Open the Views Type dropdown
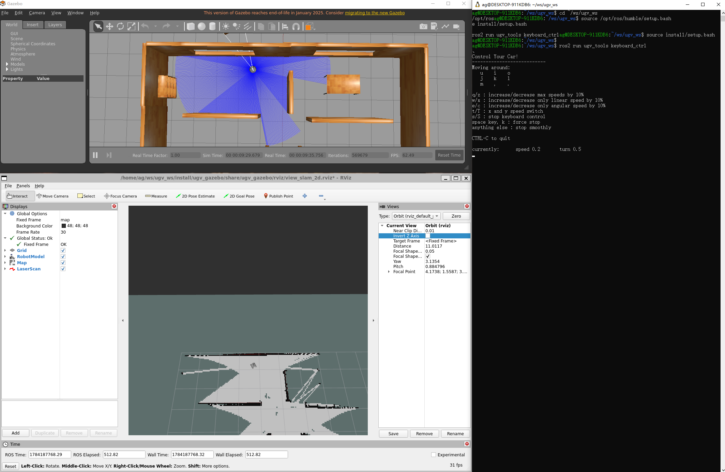Viewport: 725px width, 472px height. pyautogui.click(x=416, y=216)
